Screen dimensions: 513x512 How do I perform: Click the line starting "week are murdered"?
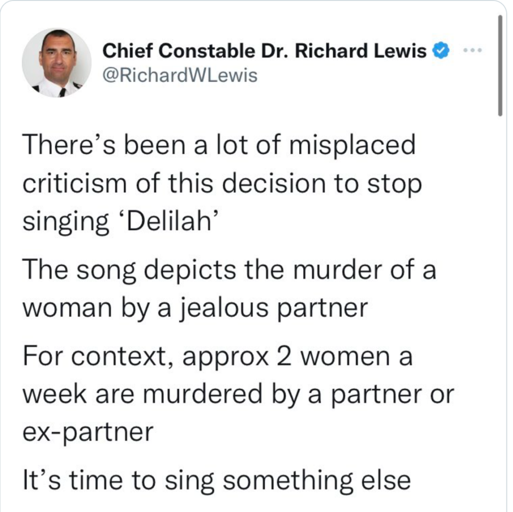pyautogui.click(x=238, y=395)
